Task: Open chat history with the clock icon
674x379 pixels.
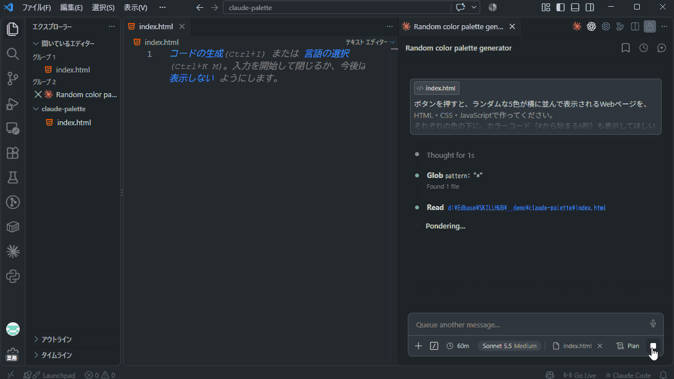Action: coord(644,48)
